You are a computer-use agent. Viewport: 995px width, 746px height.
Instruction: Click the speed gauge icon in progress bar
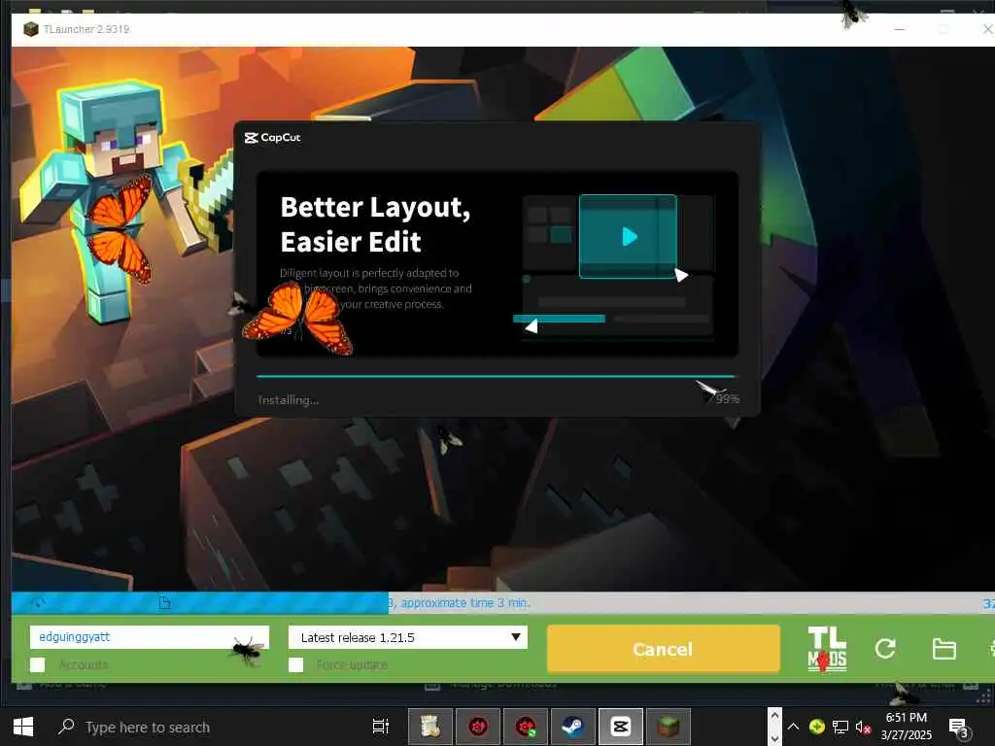point(38,602)
